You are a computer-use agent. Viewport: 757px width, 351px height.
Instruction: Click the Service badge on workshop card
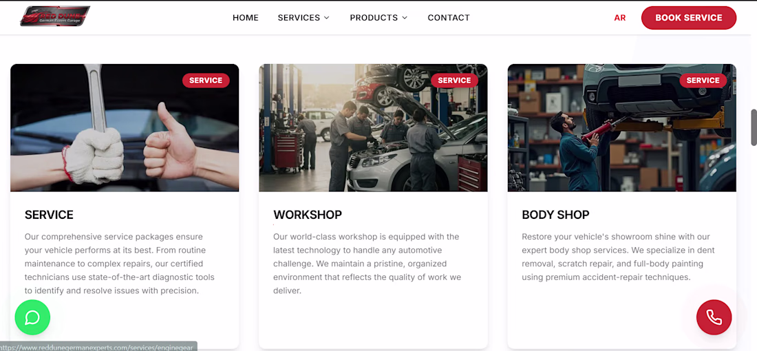(x=454, y=81)
